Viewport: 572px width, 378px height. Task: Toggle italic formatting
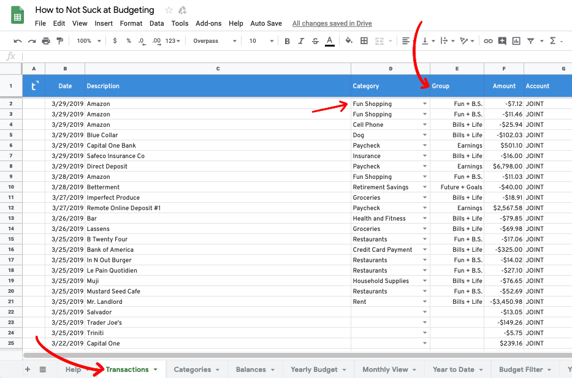pos(301,41)
